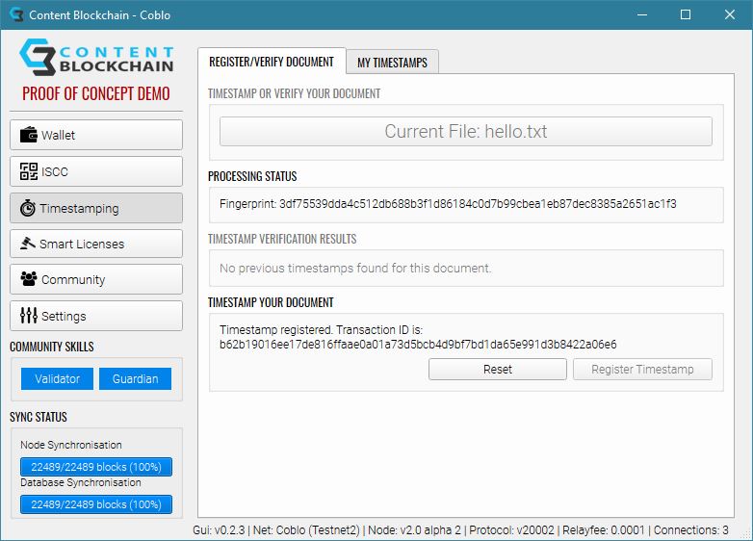
Task: Click the 'COMMUNITY SKILLS' heading
Action: point(52,347)
